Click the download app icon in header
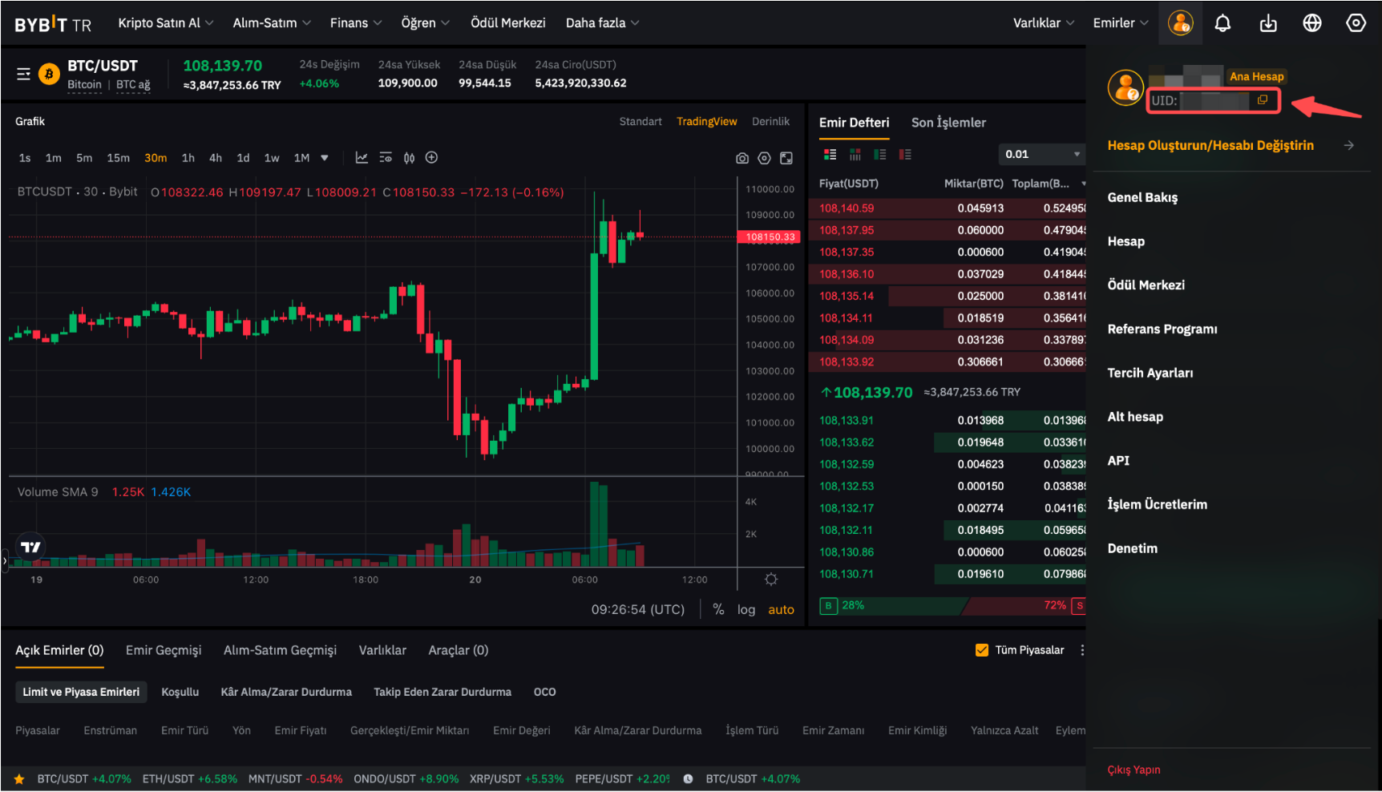 (1268, 23)
